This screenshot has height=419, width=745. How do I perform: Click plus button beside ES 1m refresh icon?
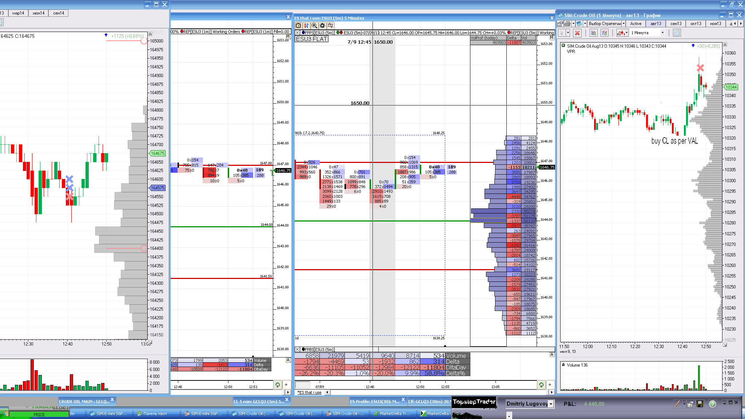286,384
